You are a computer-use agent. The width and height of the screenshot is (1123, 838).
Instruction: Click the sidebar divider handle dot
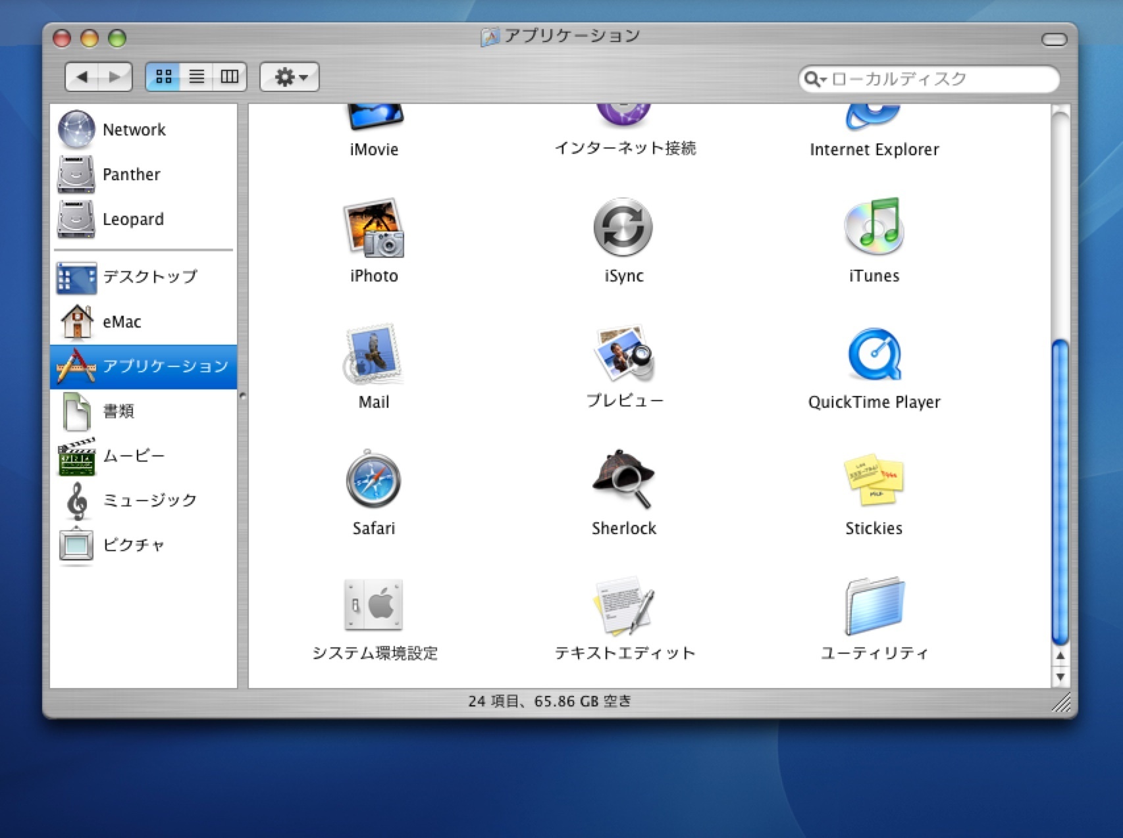coord(242,396)
